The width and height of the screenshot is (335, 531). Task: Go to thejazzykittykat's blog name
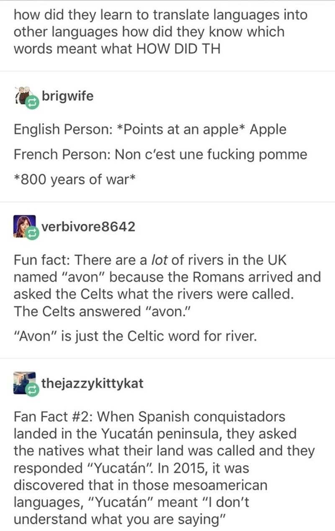[92, 383]
